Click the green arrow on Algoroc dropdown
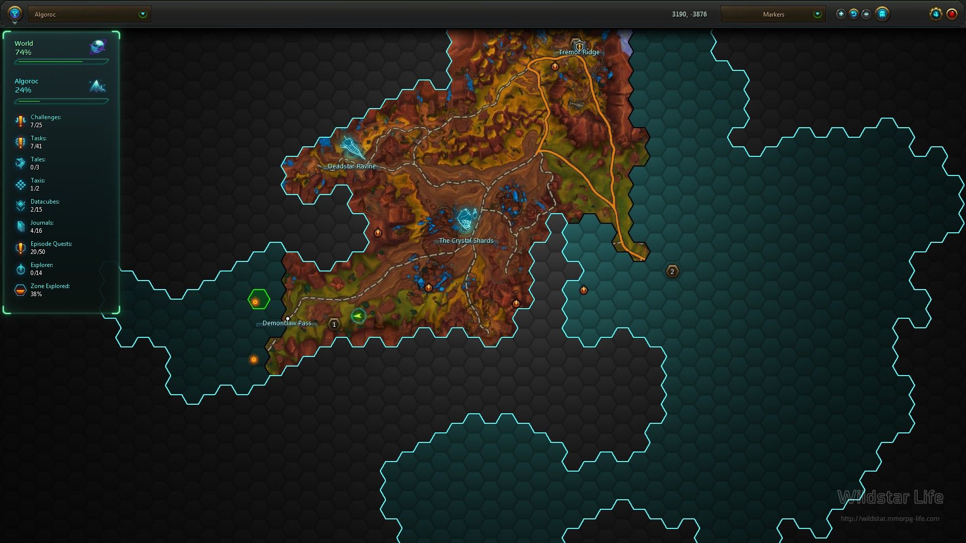This screenshot has height=543, width=966. pos(142,14)
